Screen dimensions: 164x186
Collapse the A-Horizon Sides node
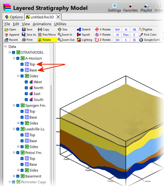(18, 76)
